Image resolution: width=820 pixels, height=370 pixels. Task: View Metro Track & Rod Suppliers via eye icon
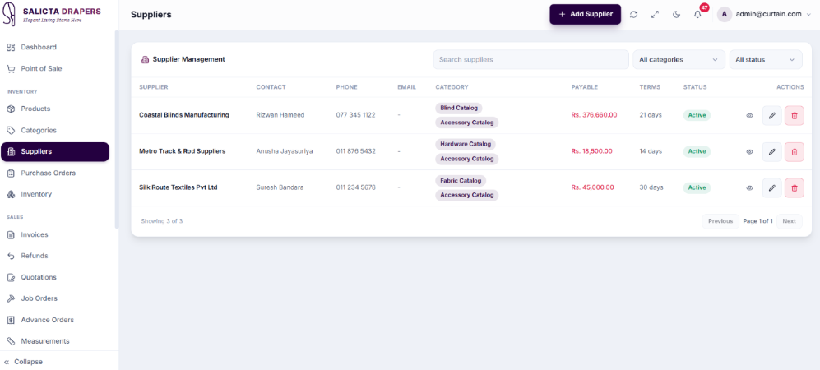click(749, 151)
